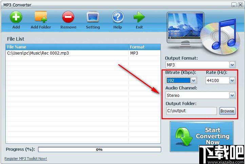Screen dimensions: 245x164
Task: Open the Setting toolbar icon
Action: (x=93, y=17)
